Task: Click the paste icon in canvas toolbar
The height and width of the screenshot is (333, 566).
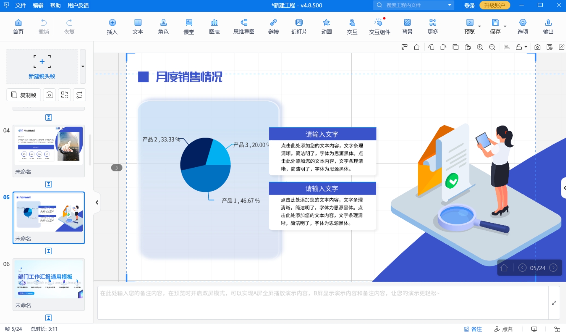Action: (467, 47)
